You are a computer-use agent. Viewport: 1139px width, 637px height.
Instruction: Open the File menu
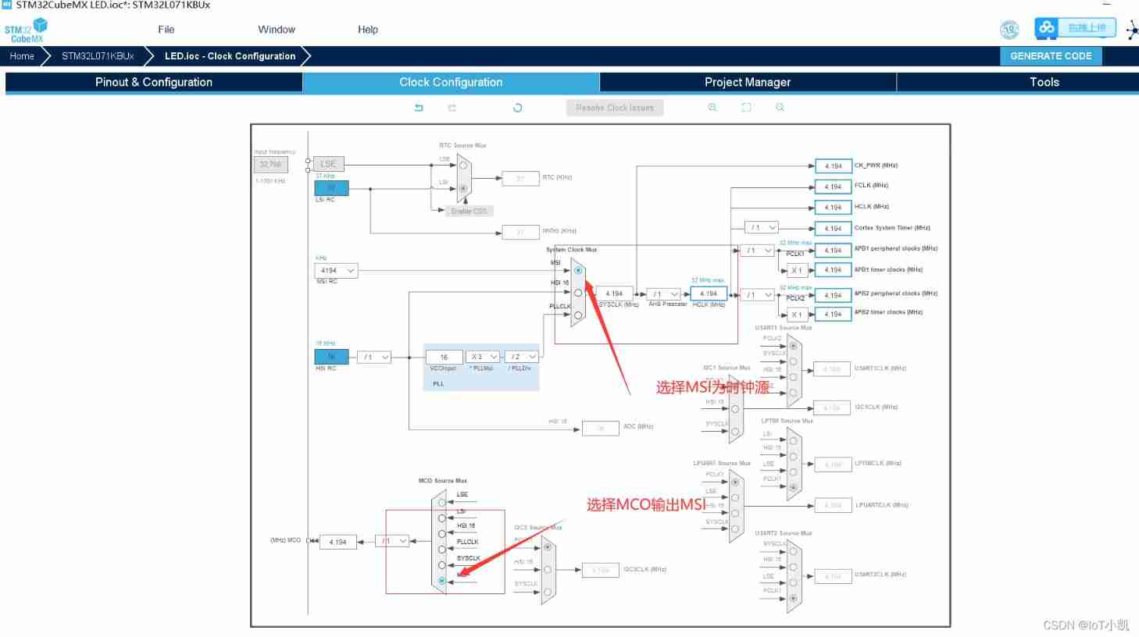click(166, 30)
